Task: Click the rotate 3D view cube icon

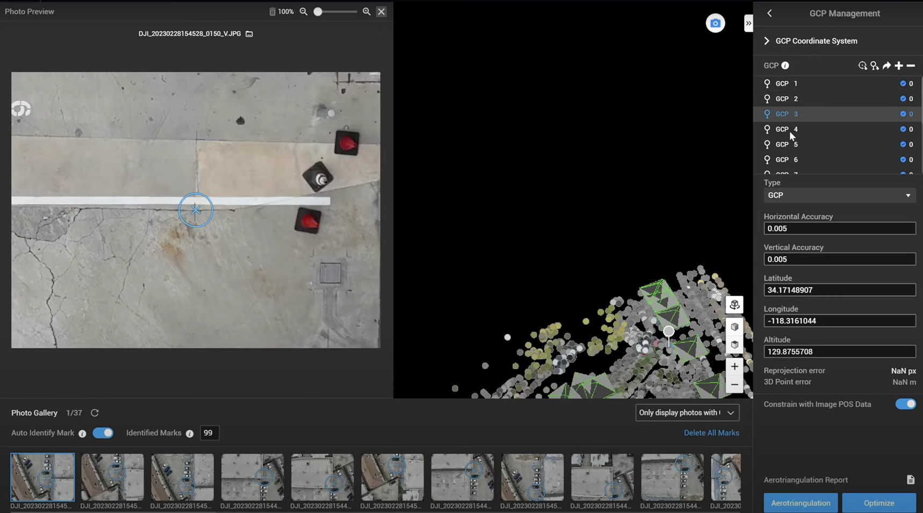Action: pyautogui.click(x=734, y=305)
